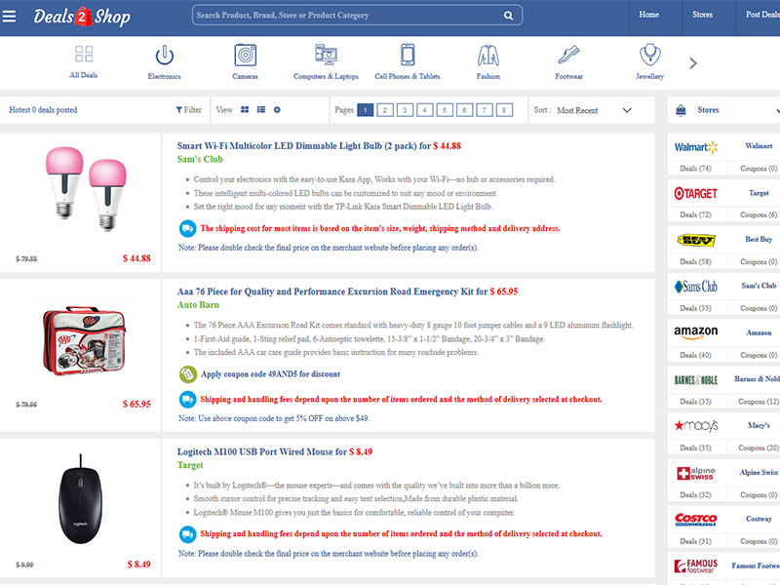The image size is (780, 585).
Task: Go to page 5
Action: pyautogui.click(x=445, y=110)
